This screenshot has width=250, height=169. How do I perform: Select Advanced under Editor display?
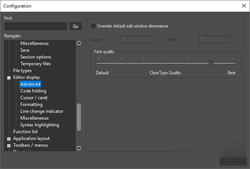[30, 84]
